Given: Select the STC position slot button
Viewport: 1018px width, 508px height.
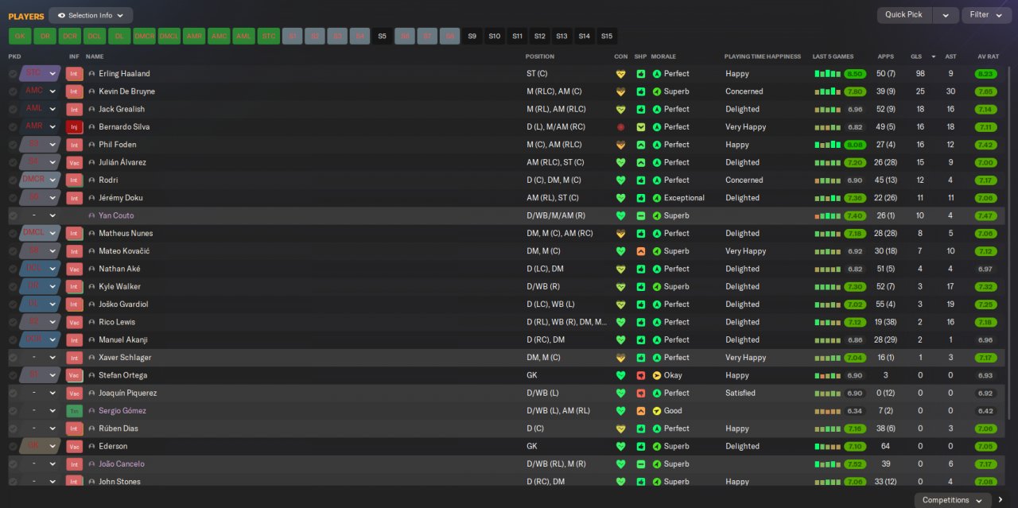Looking at the screenshot, I should 269,37.
